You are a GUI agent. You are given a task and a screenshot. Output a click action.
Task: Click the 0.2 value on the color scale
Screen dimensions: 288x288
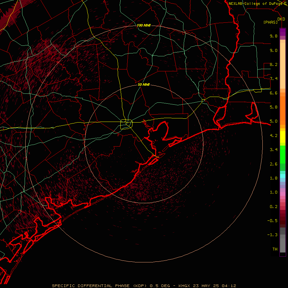click(x=274, y=207)
